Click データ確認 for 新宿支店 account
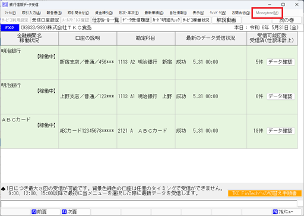The image size is (304, 216). (x=280, y=62)
